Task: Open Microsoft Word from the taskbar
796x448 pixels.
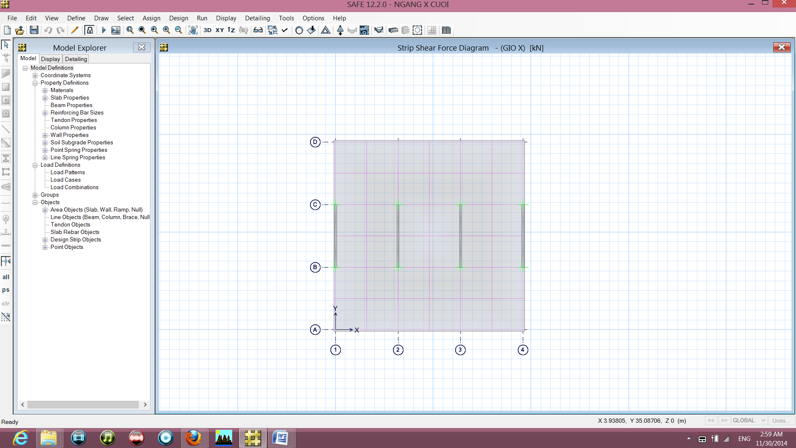Action: click(x=281, y=438)
